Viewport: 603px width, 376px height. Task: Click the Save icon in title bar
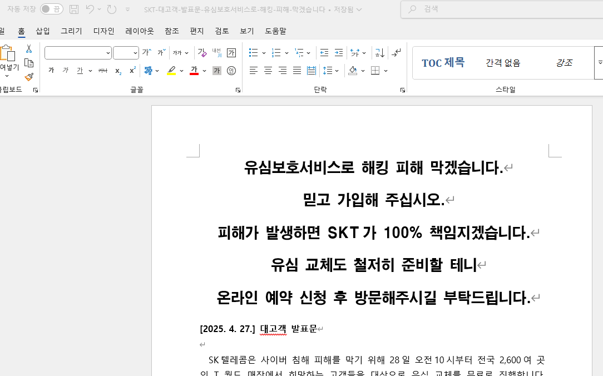pyautogui.click(x=74, y=9)
